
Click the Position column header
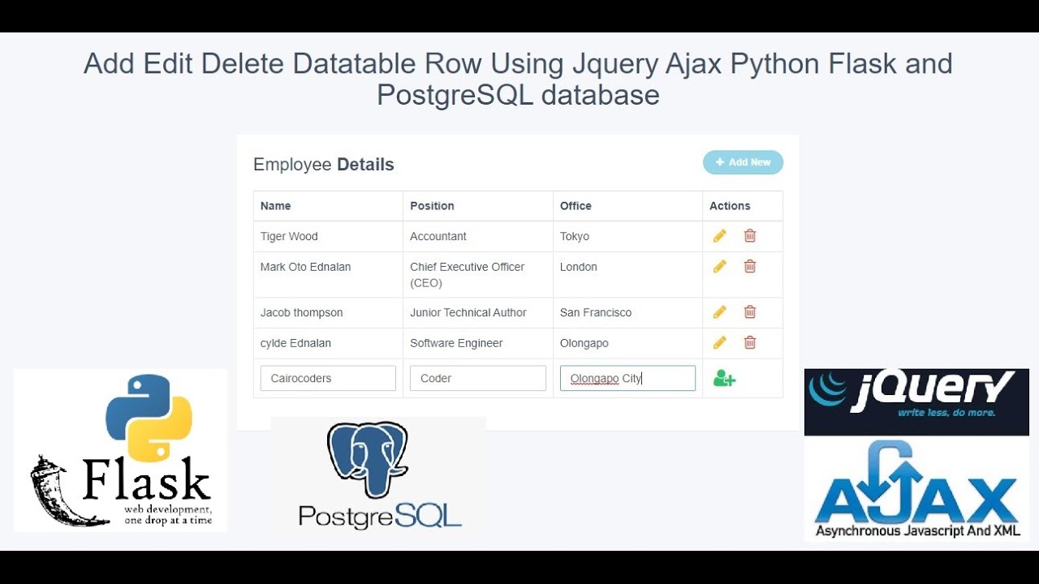pos(478,206)
